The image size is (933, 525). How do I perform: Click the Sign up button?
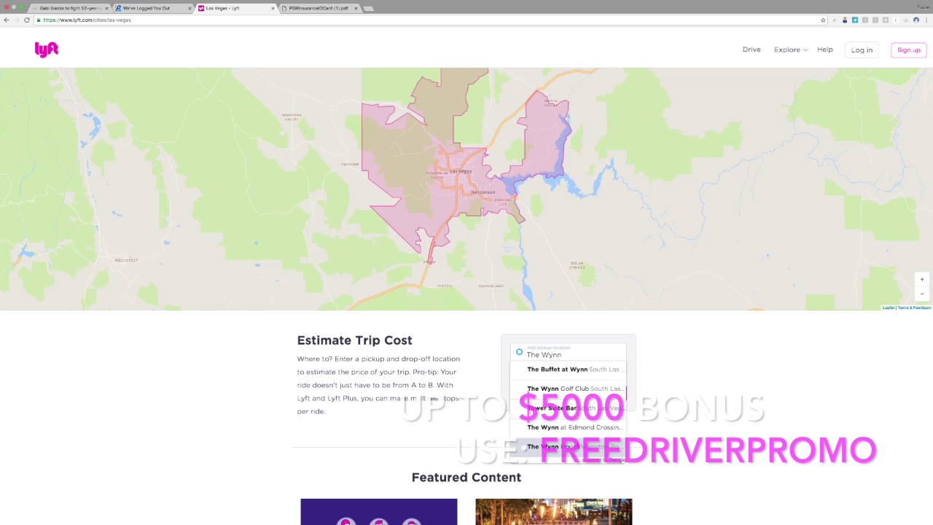point(909,50)
